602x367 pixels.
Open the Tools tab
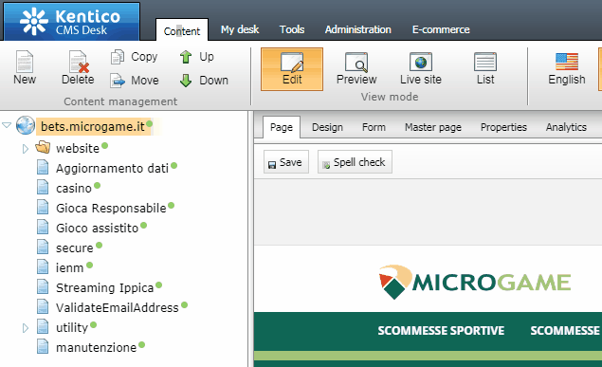(x=292, y=29)
